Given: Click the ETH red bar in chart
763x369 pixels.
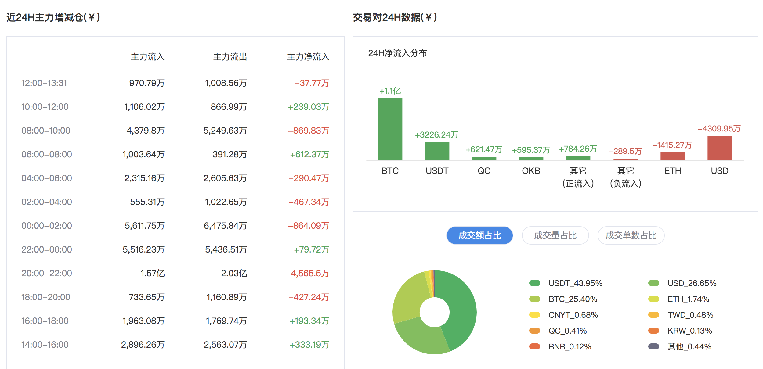Looking at the screenshot, I should [673, 156].
